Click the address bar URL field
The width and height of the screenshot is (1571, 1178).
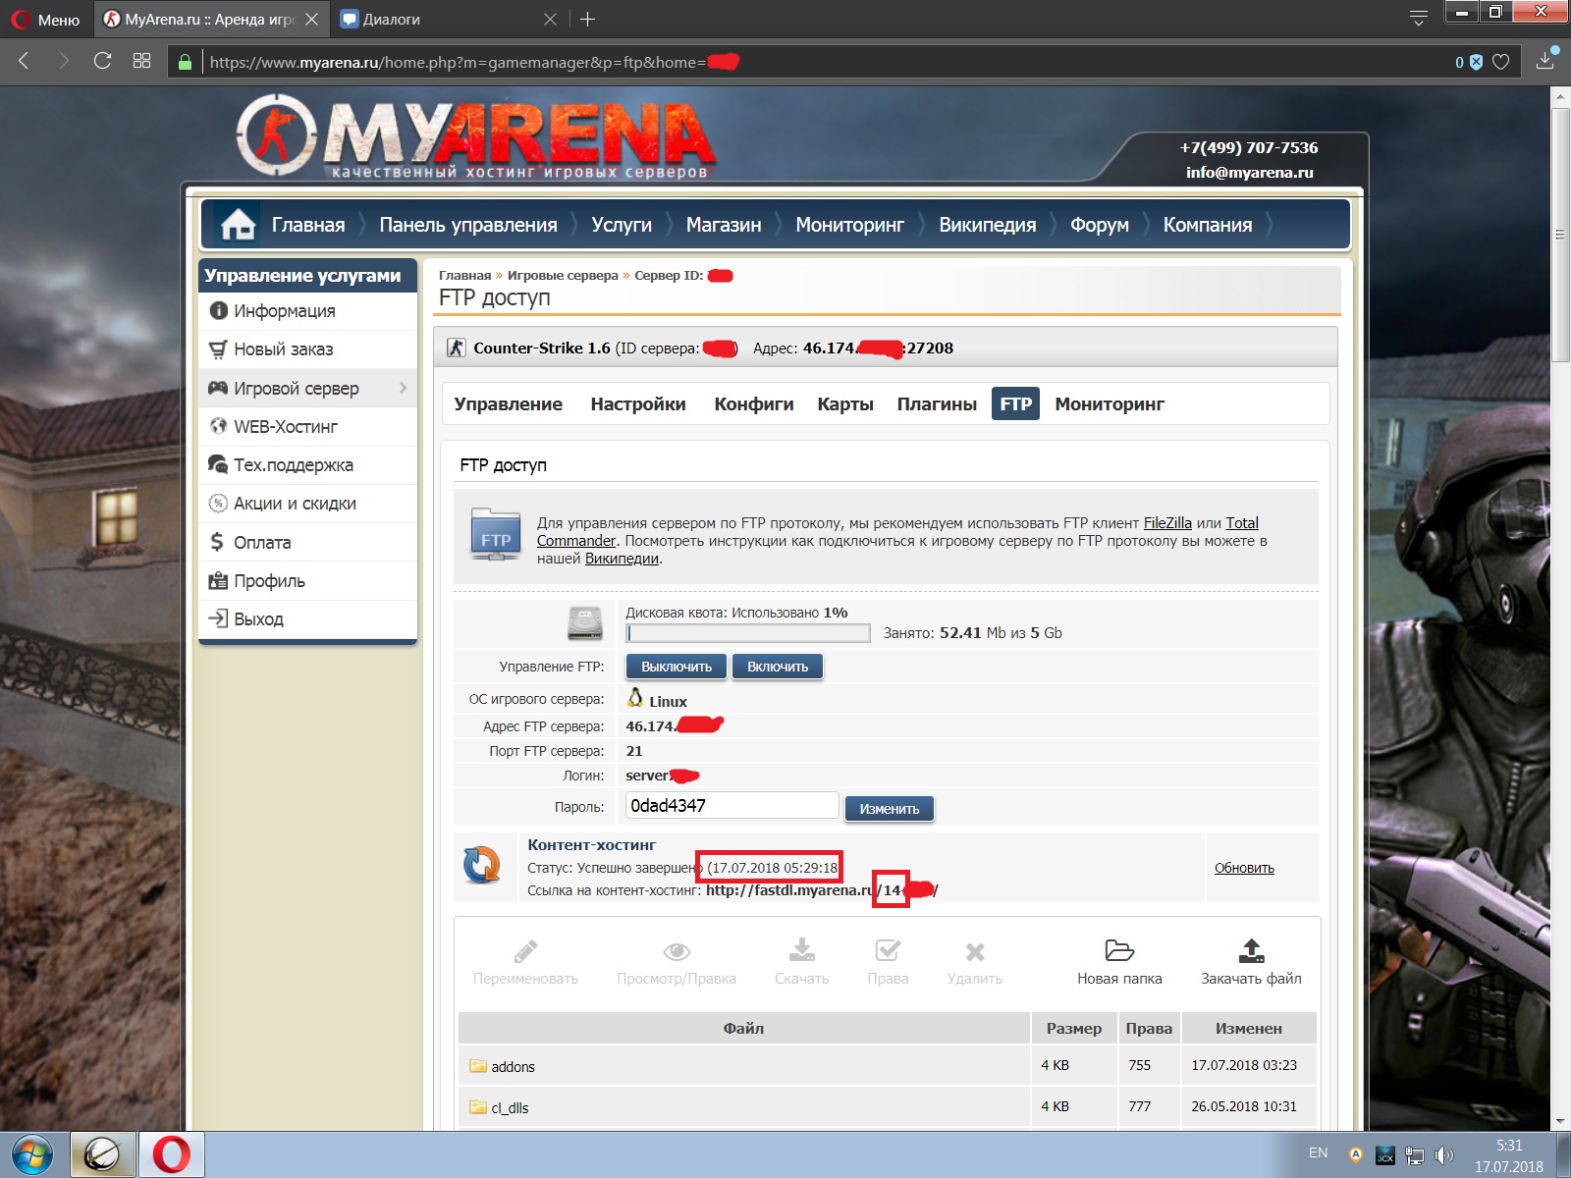pos(825,62)
